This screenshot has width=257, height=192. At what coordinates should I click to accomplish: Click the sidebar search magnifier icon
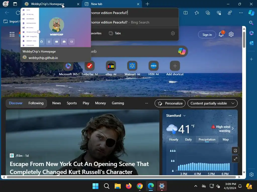click(x=251, y=23)
